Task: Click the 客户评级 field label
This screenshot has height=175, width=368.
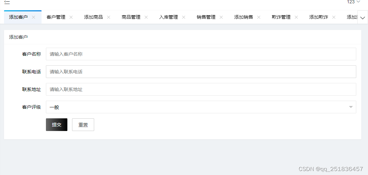Action: (x=32, y=107)
